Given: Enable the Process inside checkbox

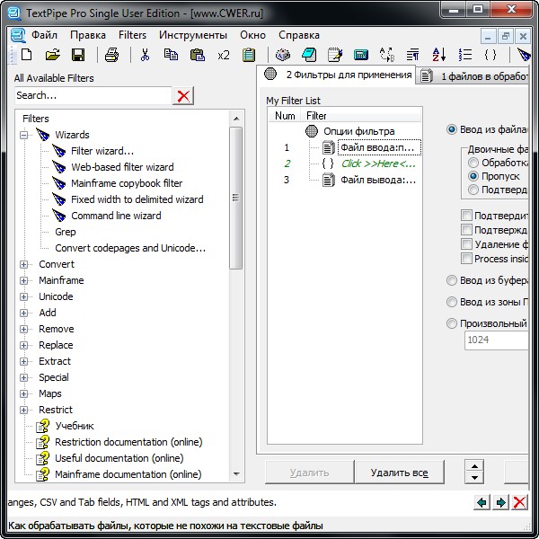Looking at the screenshot, I should (x=466, y=259).
